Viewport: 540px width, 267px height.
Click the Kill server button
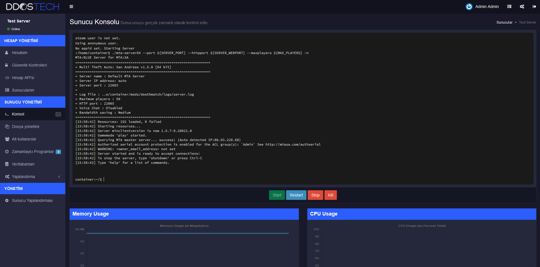[331, 195]
